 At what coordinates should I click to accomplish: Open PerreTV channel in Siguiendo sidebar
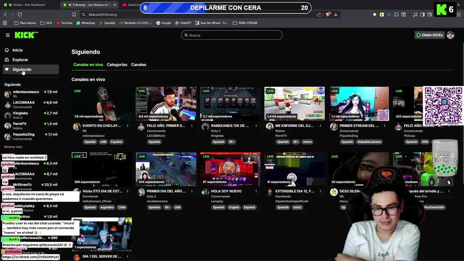tap(31, 126)
